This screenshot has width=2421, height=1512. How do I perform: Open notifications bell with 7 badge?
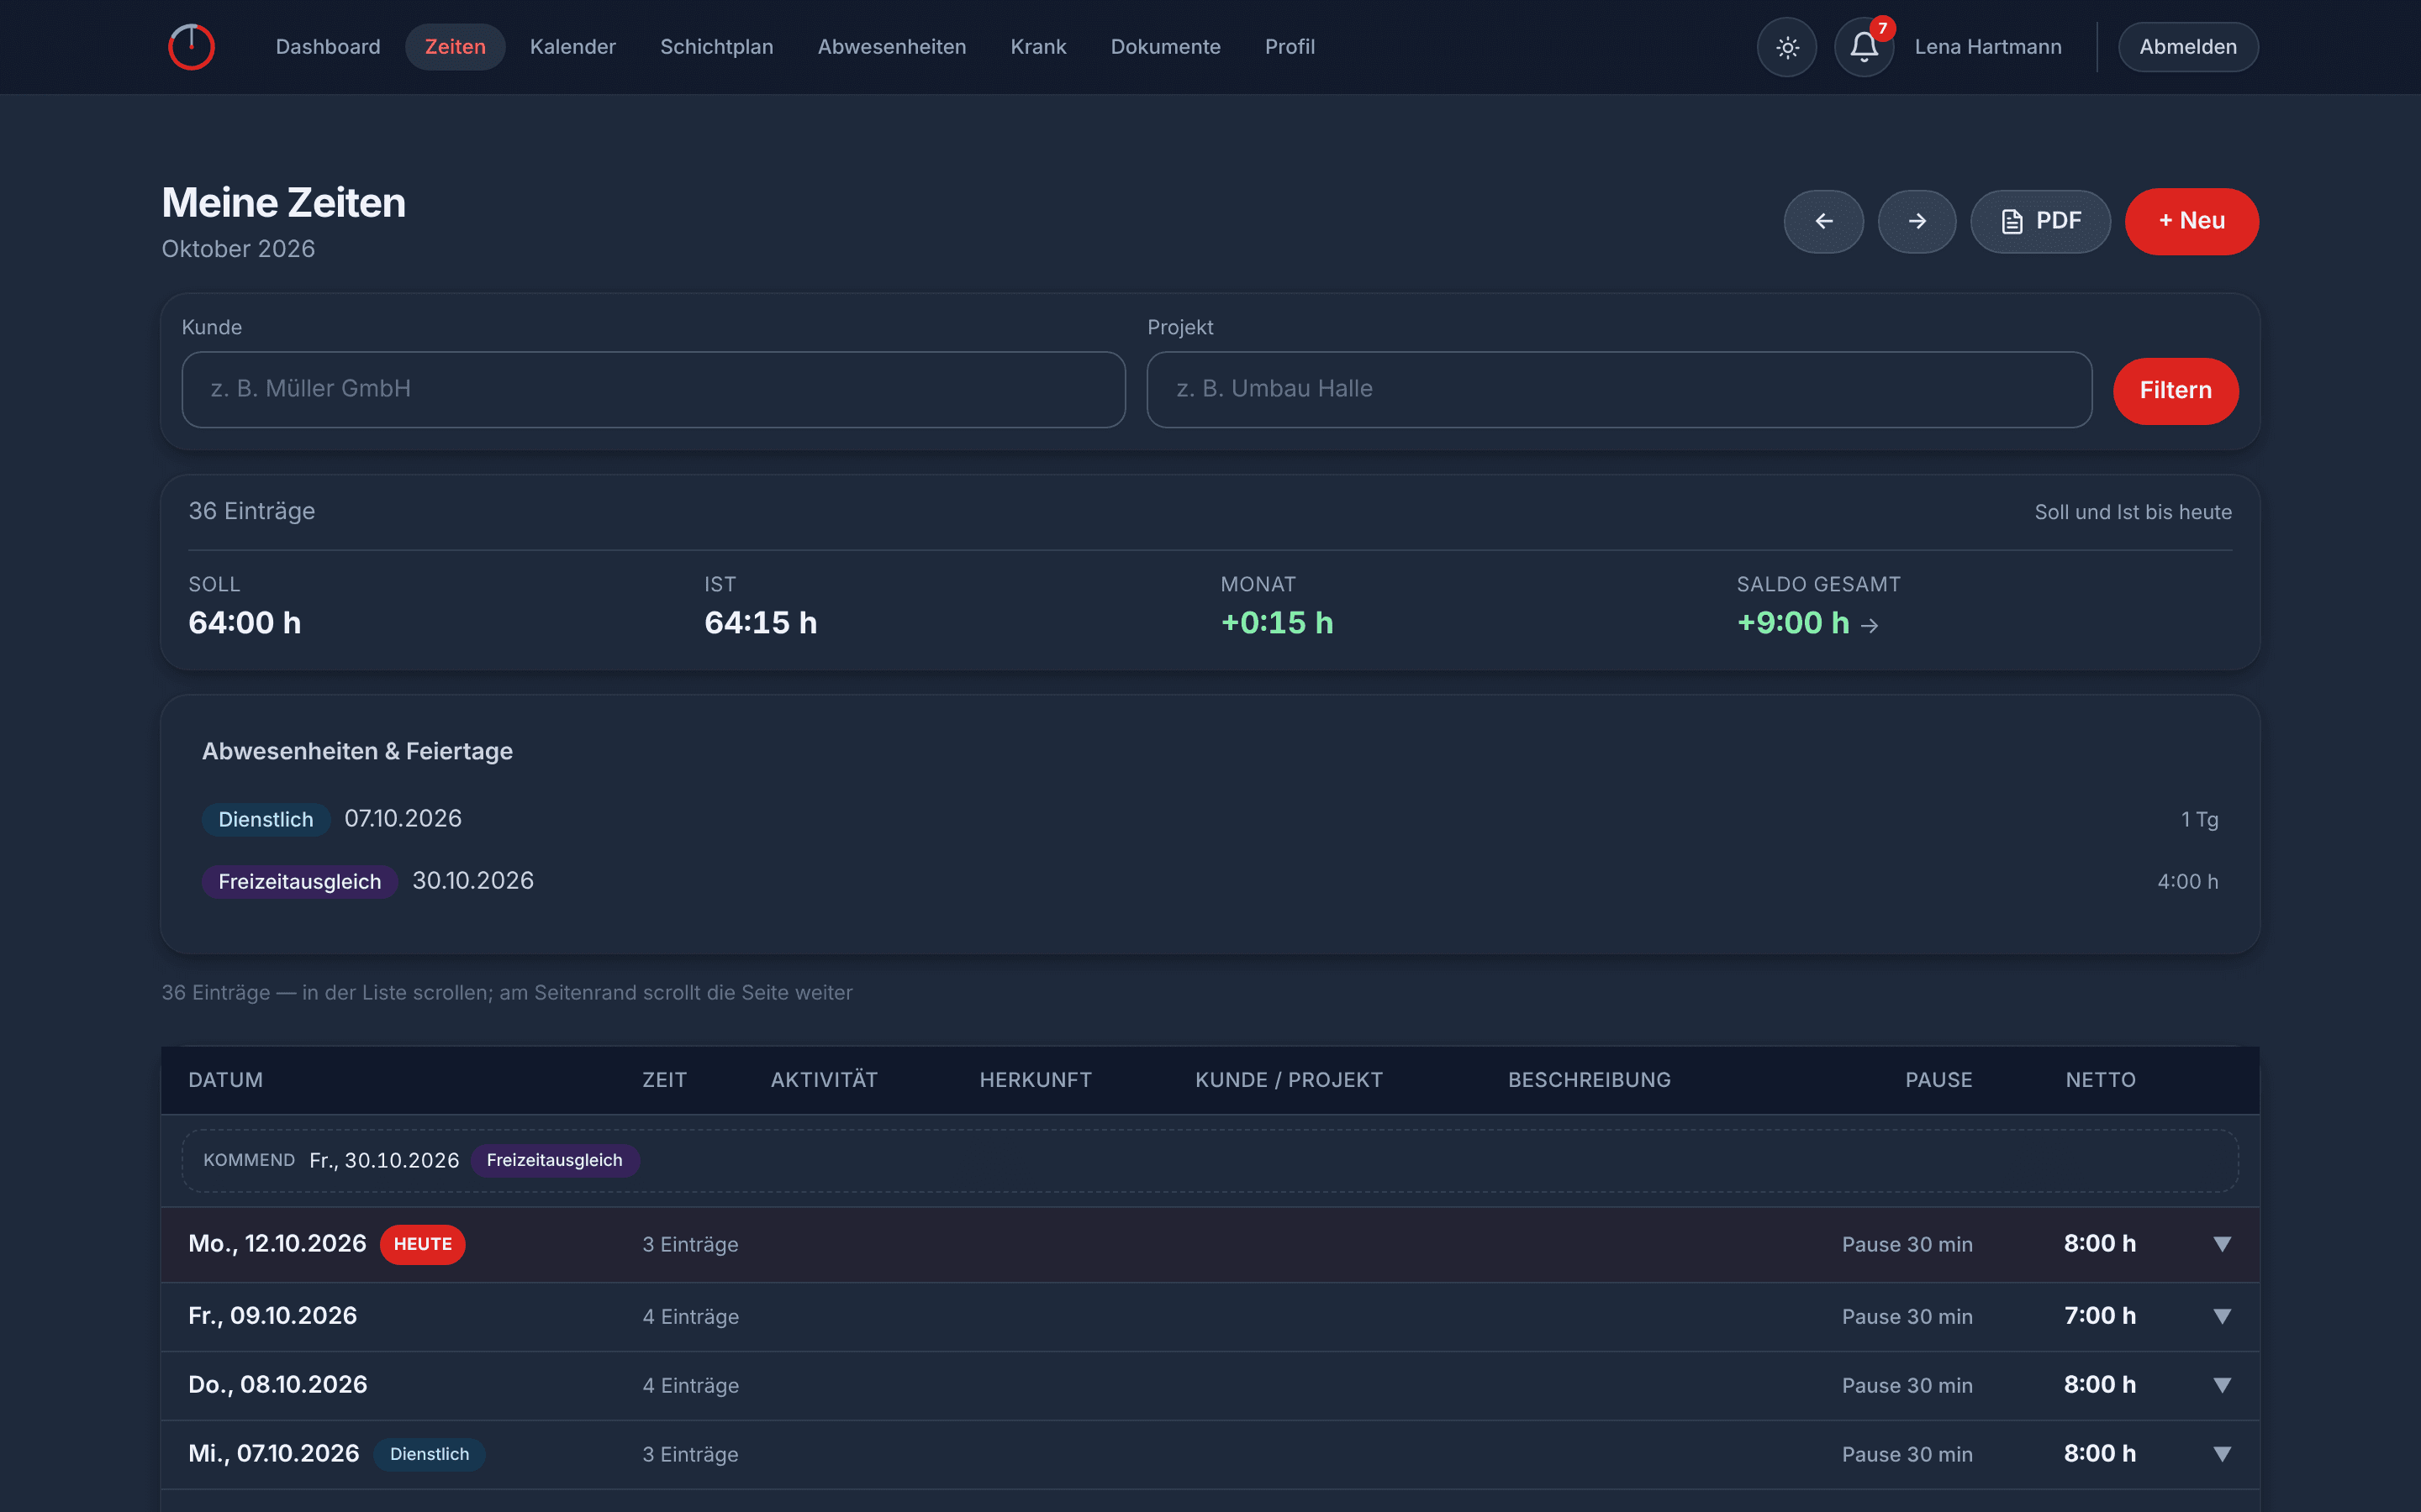point(1864,47)
